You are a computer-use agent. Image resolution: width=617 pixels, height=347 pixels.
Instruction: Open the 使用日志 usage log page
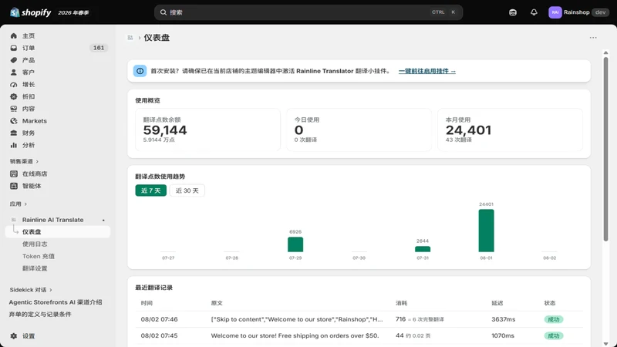(x=35, y=244)
